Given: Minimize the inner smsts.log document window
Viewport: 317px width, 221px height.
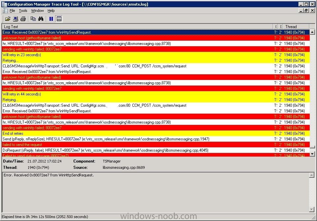Looking at the screenshot, I should 301,11.
